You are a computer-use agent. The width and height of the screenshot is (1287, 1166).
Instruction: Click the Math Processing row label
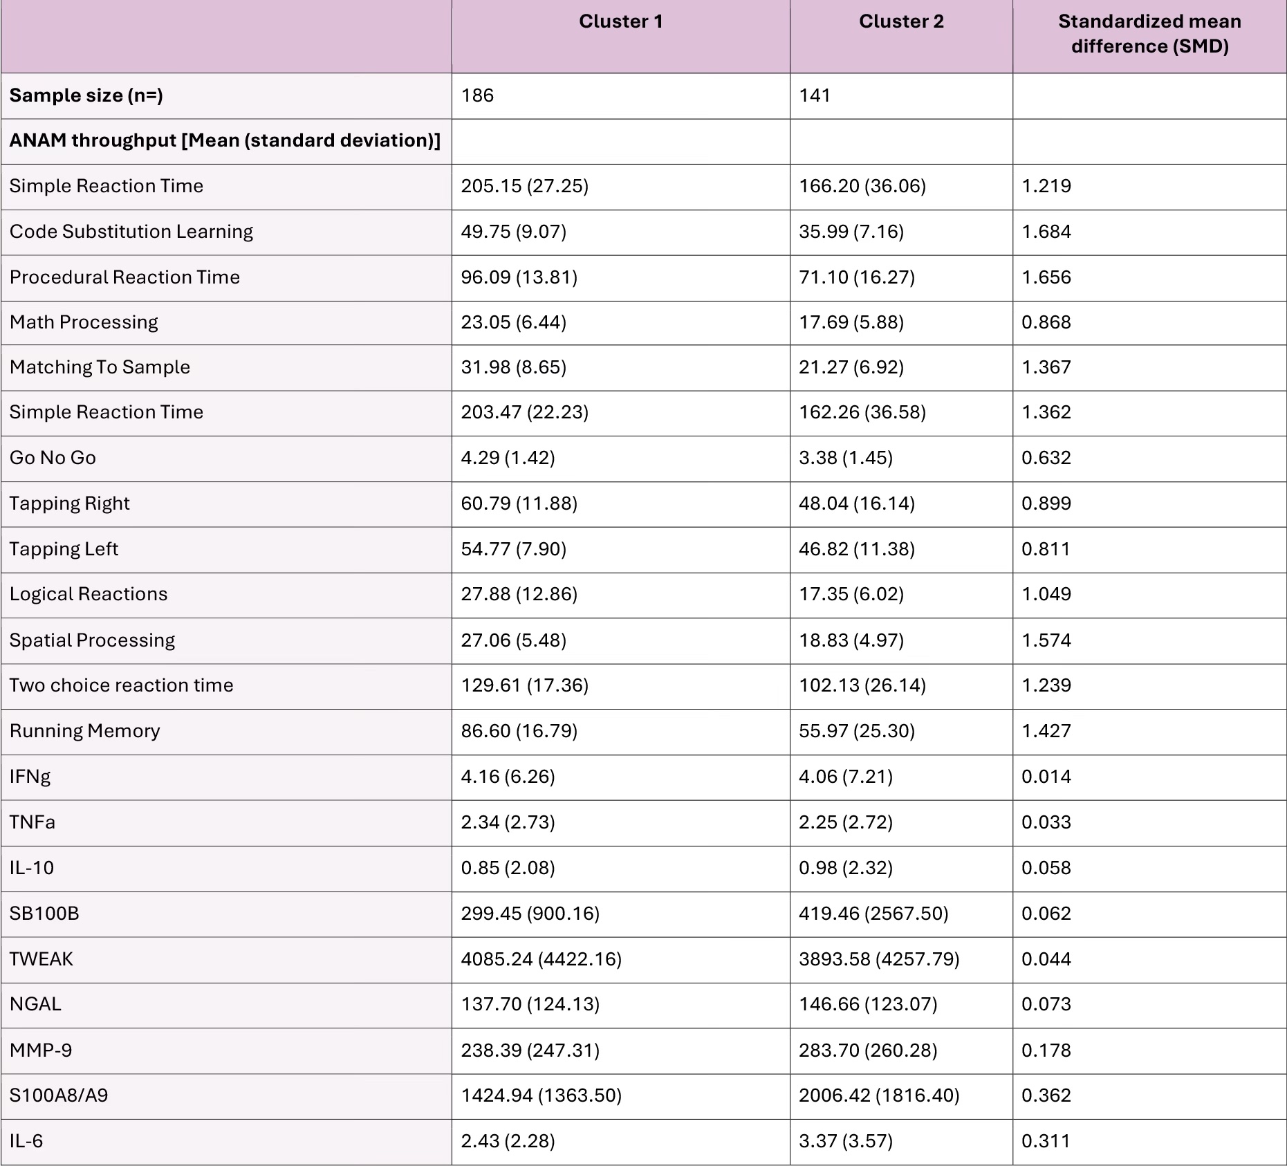84,322
